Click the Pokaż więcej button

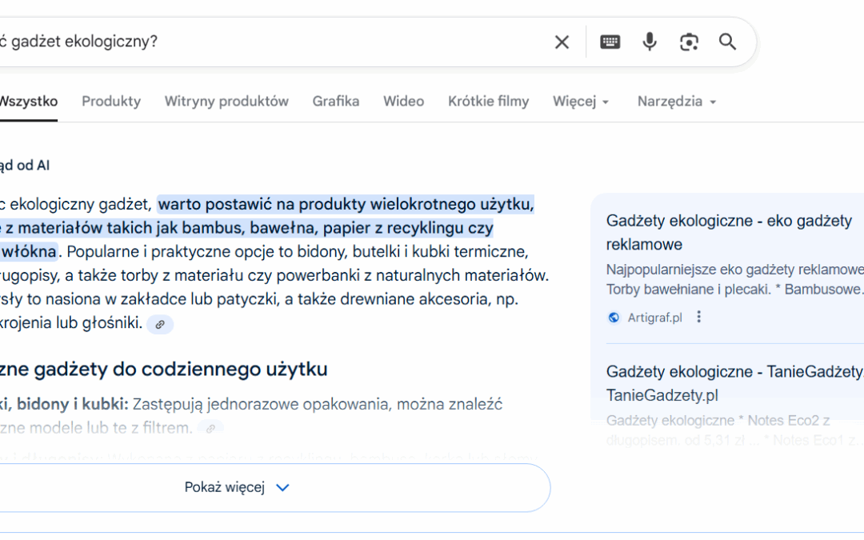(225, 487)
